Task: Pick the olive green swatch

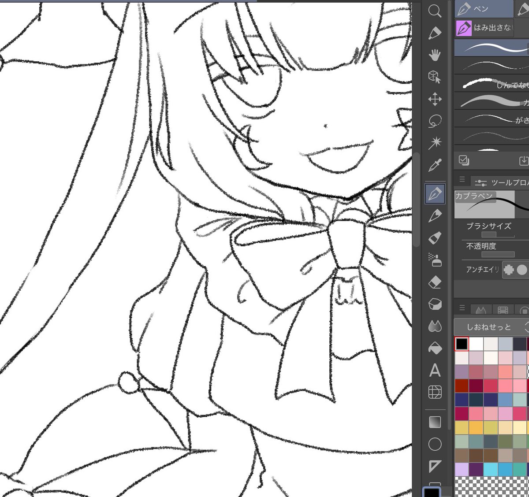Action: (505, 442)
